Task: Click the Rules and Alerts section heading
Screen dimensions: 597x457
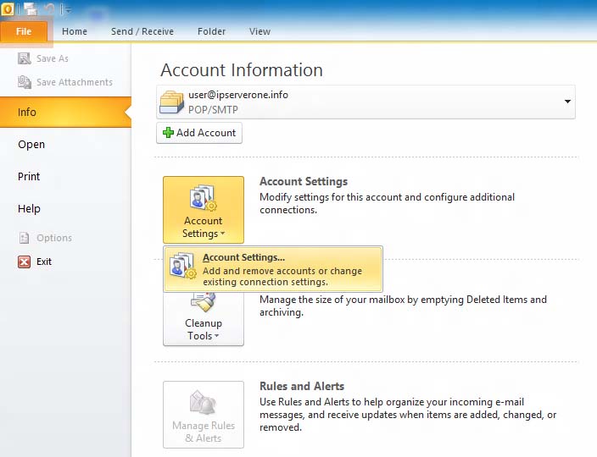Action: point(302,387)
